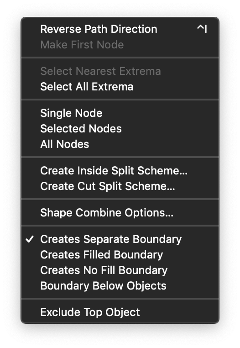
Task: Choose Select All Extrema
Action: 120,87
